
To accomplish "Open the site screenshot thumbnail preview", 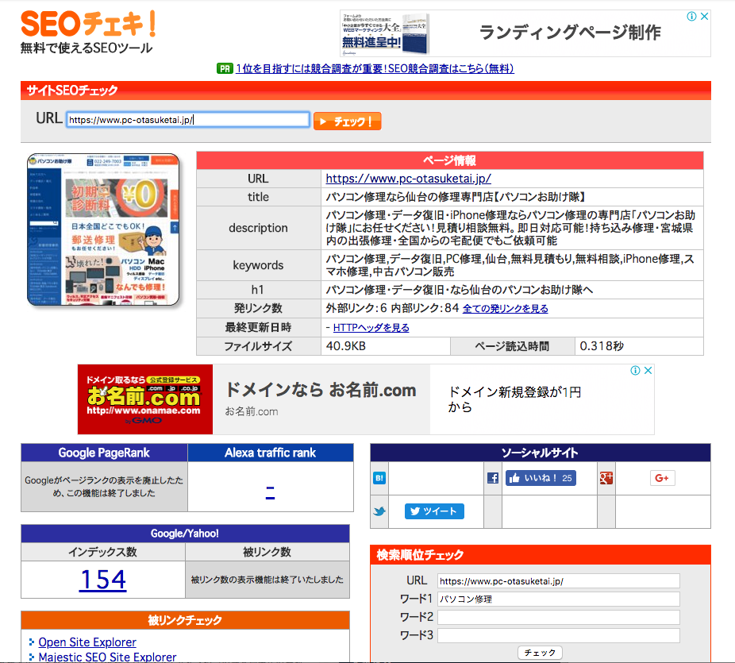I will click(103, 229).
